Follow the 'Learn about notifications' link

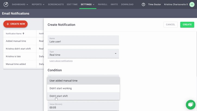(x=61, y=61)
